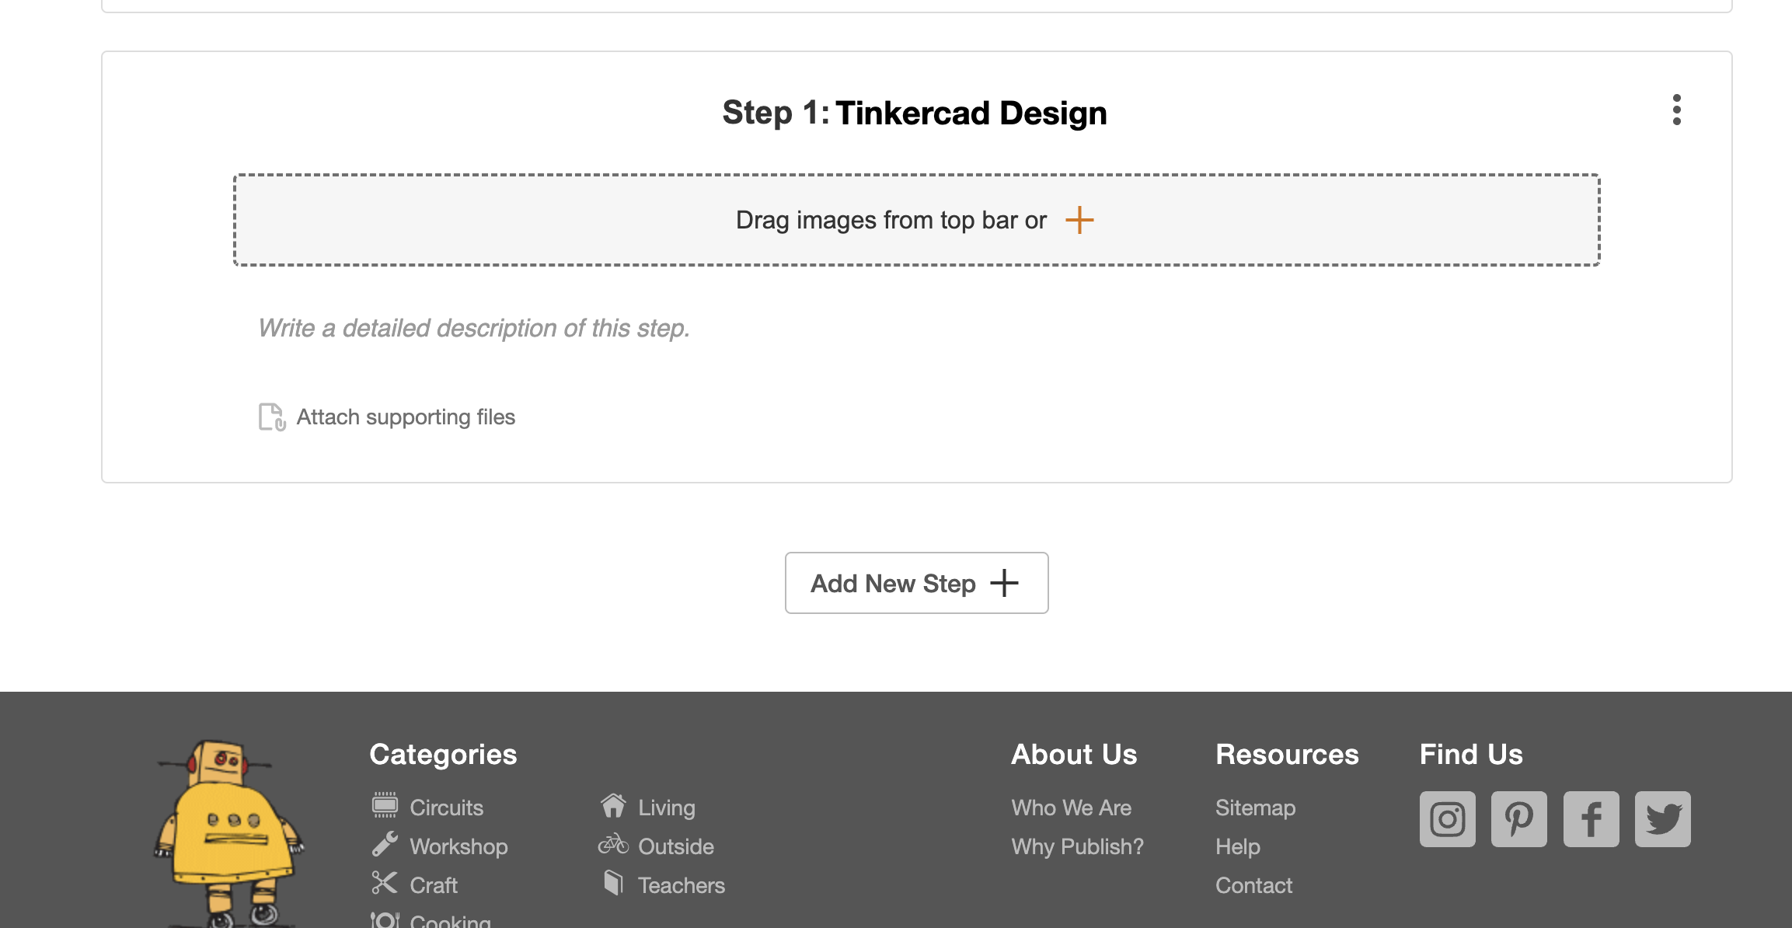Click the Workshop wrench icon

(385, 844)
